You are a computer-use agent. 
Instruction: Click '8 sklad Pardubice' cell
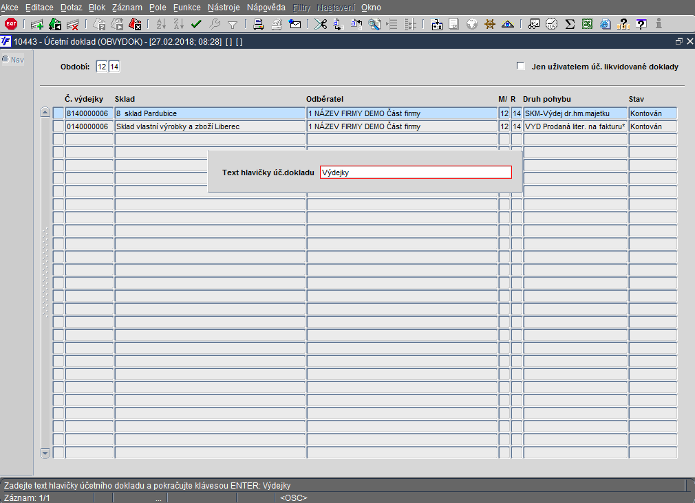(210, 113)
